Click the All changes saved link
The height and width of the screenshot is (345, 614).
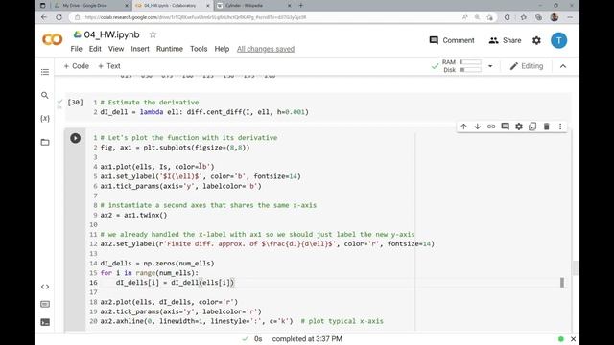(x=266, y=49)
